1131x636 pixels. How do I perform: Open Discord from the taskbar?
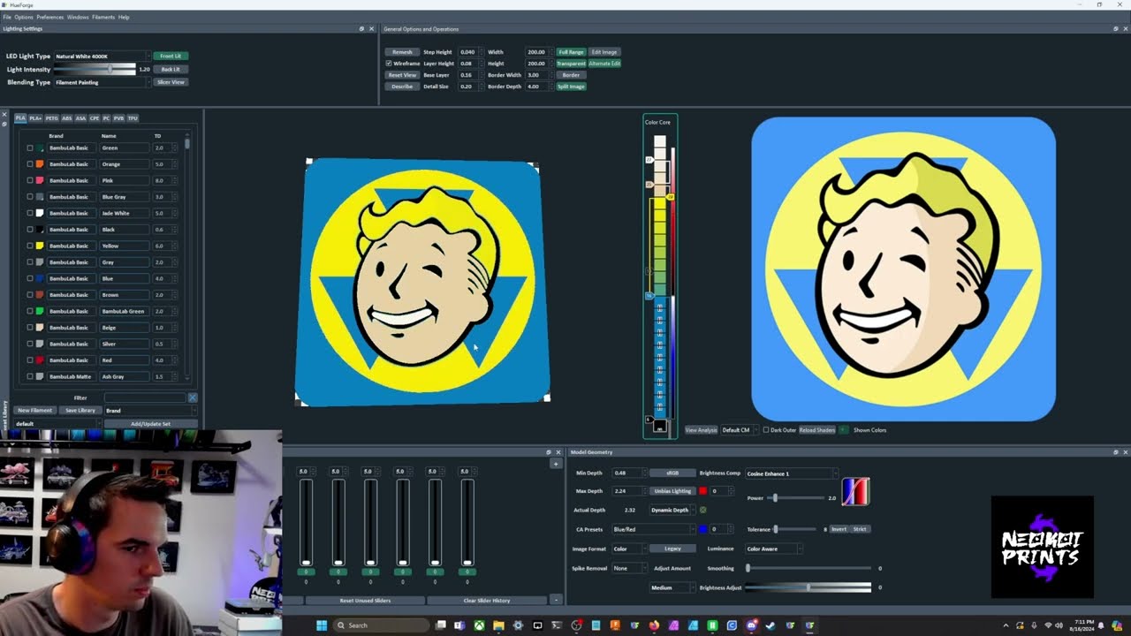pos(751,625)
